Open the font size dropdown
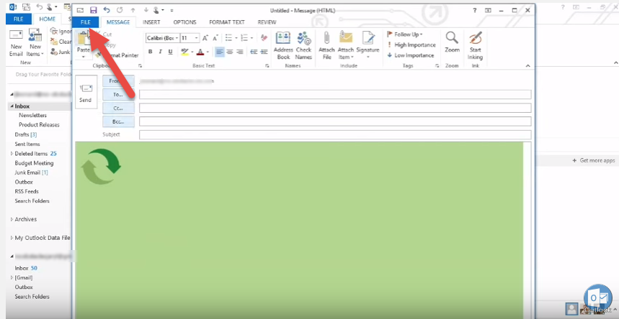 click(x=197, y=38)
